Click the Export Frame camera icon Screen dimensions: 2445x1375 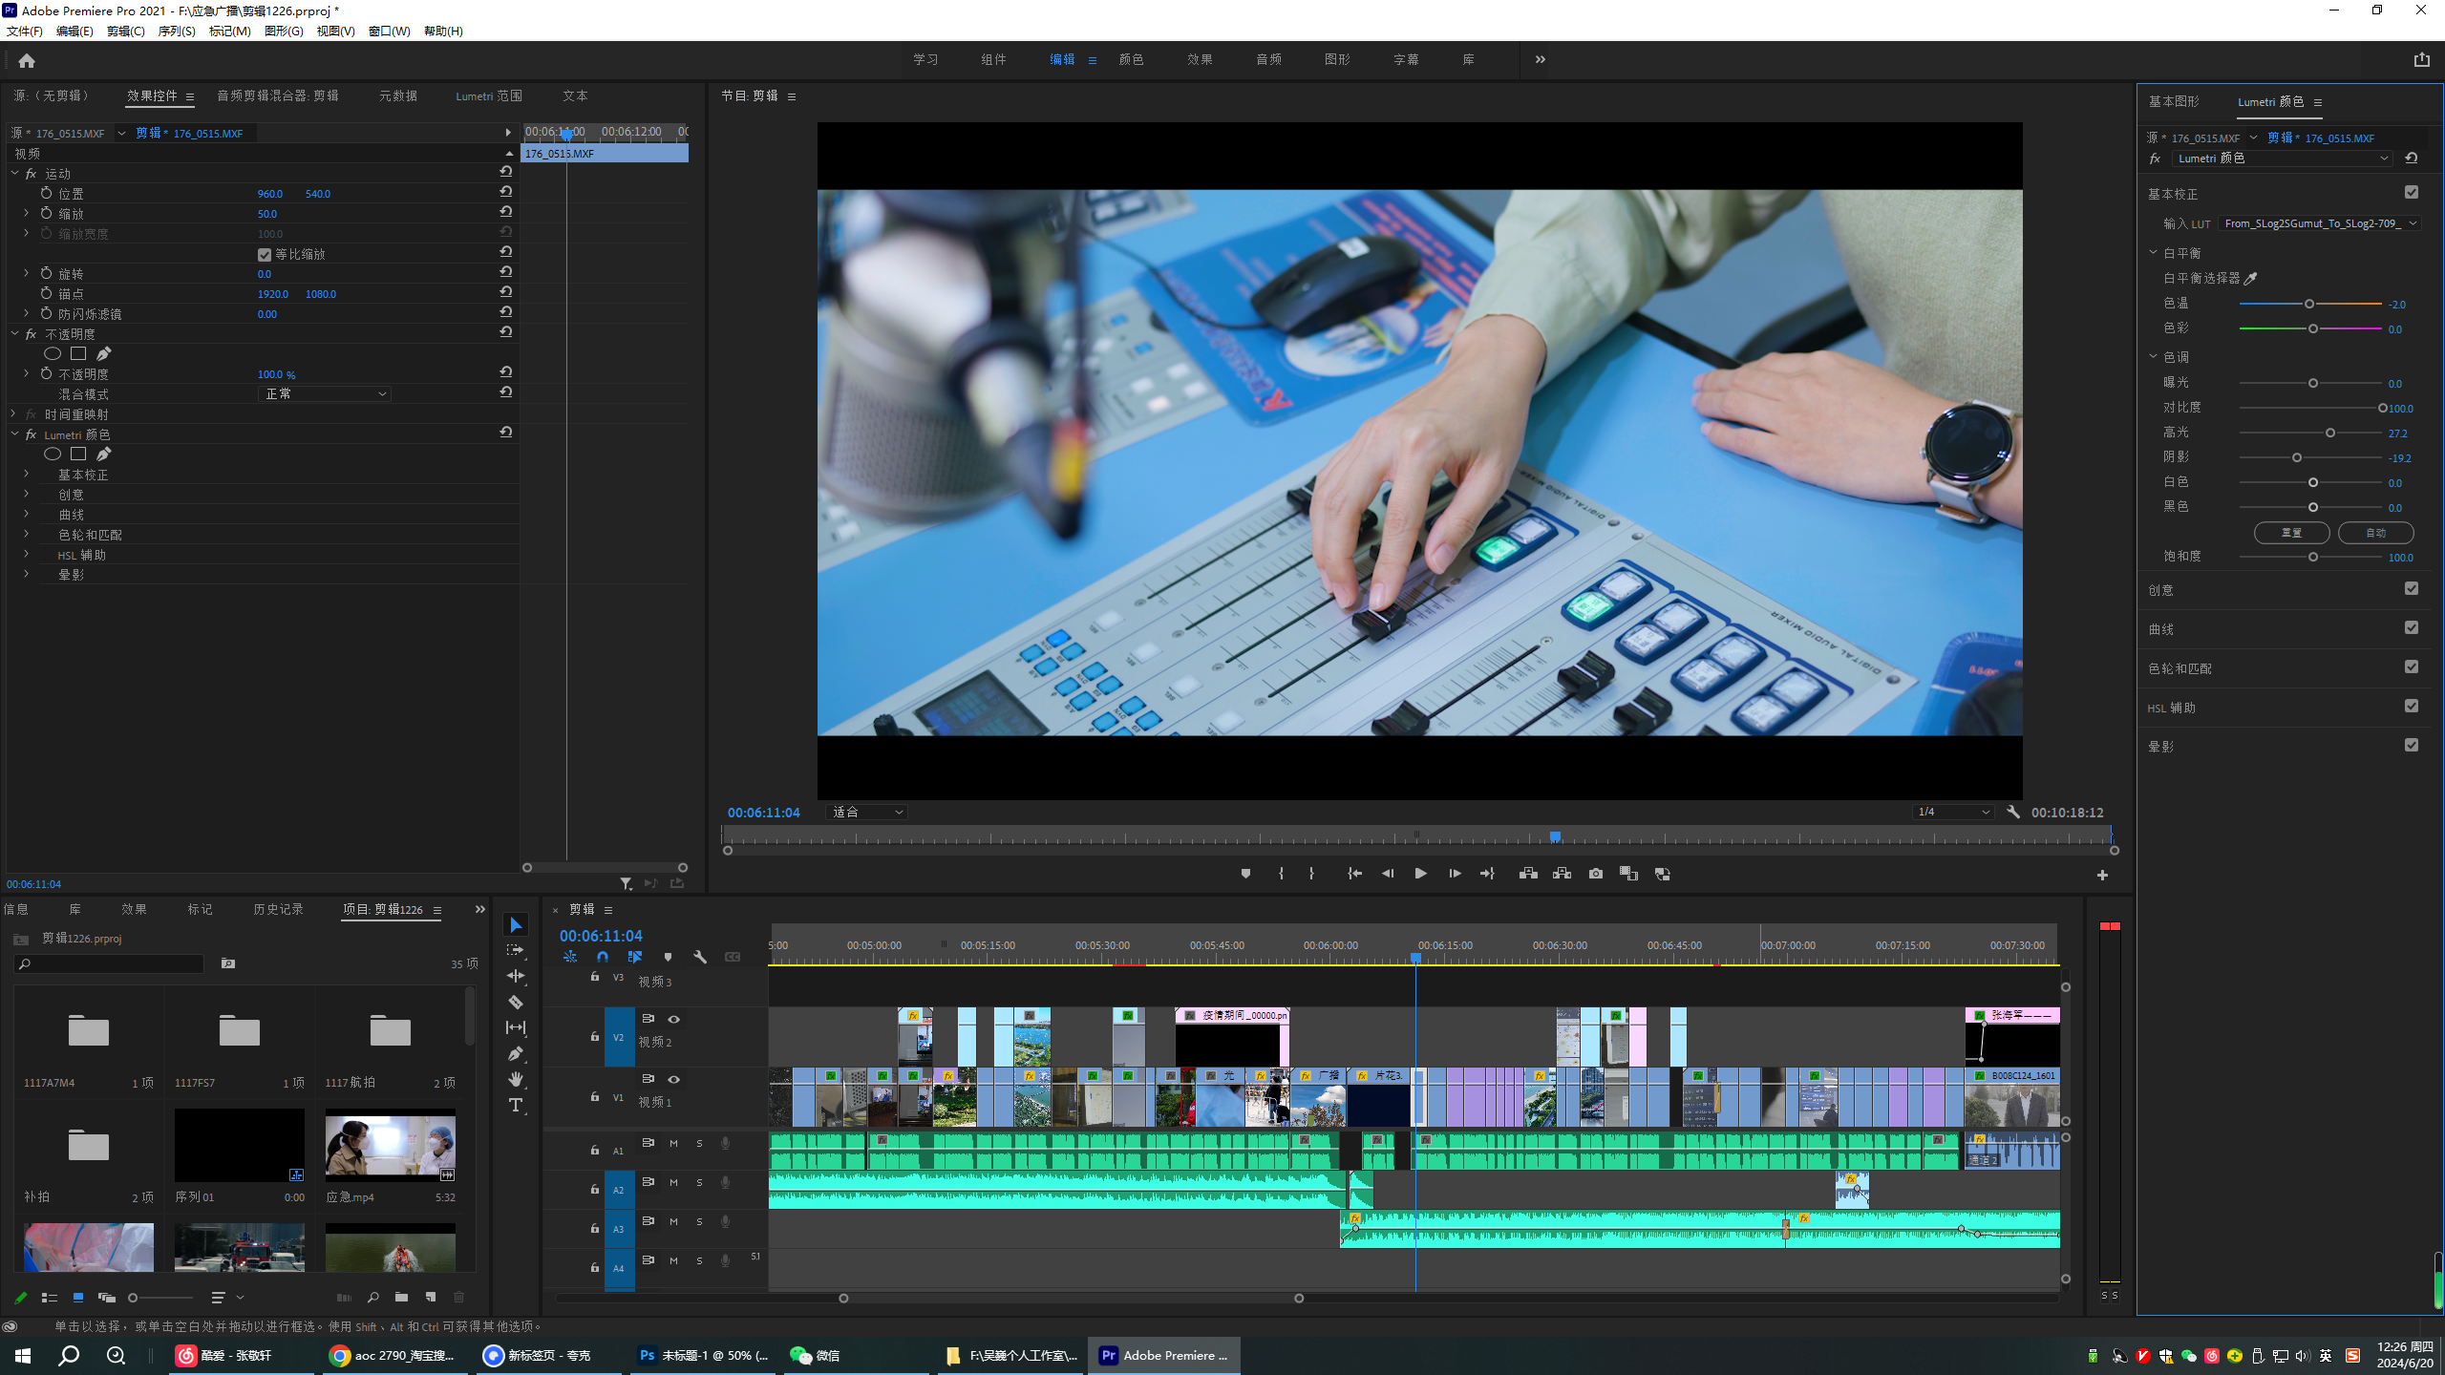(x=1595, y=874)
